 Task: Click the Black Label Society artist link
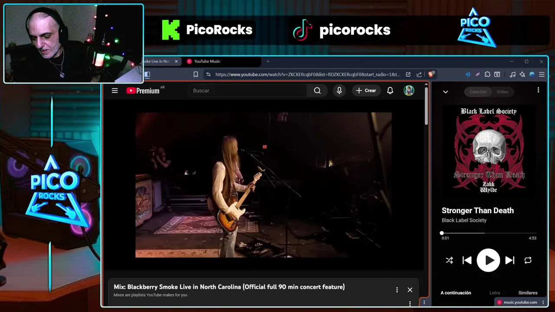[x=464, y=220]
